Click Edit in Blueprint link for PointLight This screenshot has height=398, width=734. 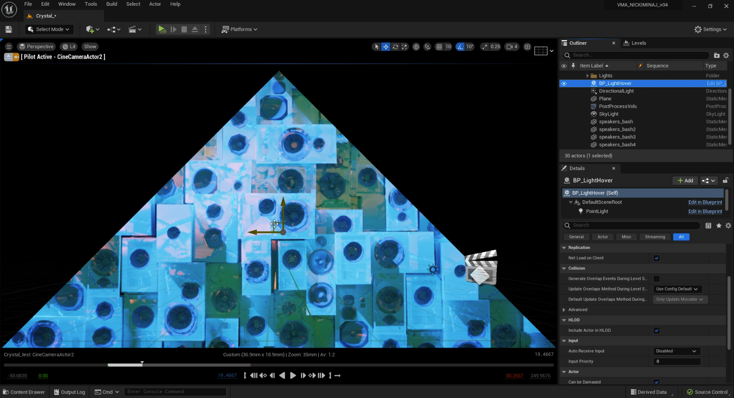(705, 211)
